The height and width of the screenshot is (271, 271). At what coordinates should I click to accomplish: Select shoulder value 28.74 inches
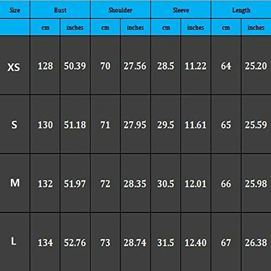135,243
